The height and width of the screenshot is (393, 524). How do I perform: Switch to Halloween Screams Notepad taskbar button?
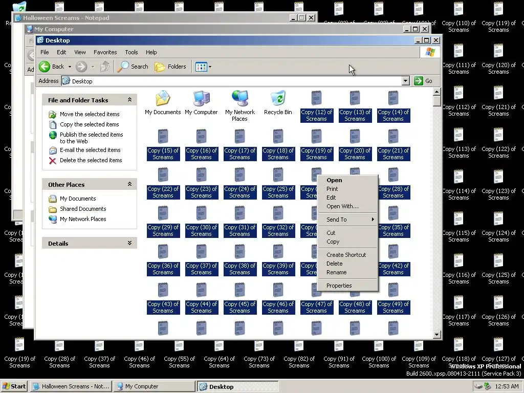(x=71, y=386)
